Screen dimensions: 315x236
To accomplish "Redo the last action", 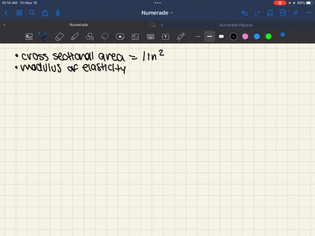I will coord(257,13).
